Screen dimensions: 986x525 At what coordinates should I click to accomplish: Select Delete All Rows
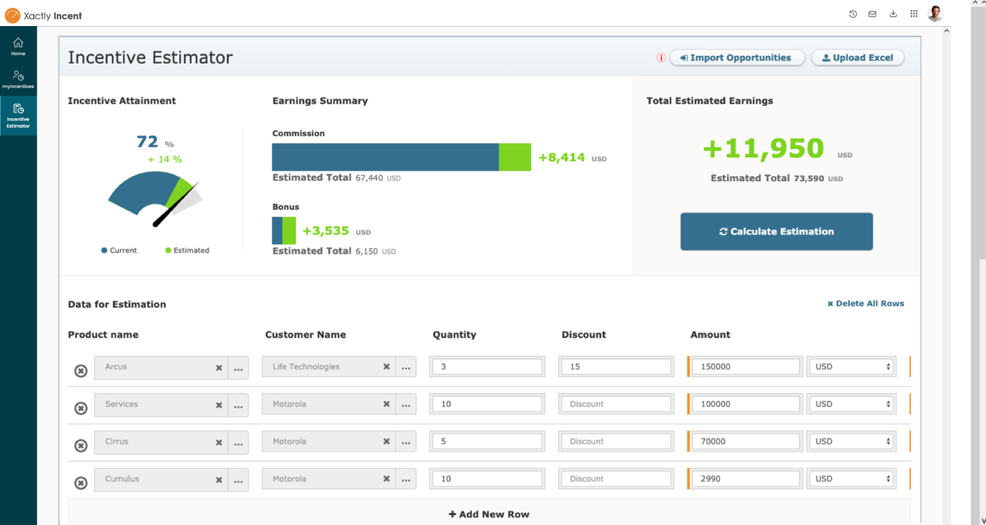point(865,303)
